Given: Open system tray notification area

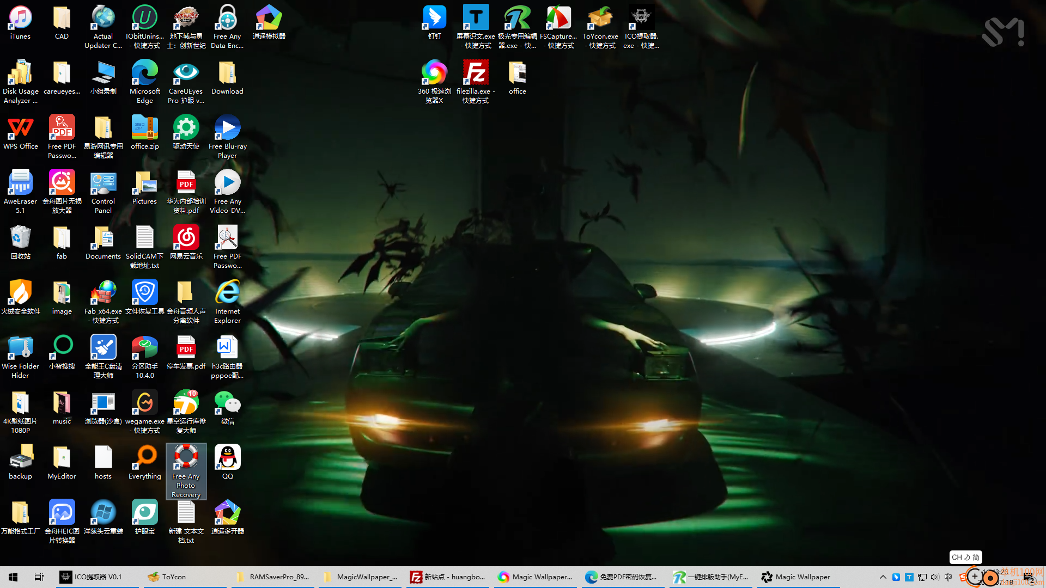Looking at the screenshot, I should (x=882, y=577).
